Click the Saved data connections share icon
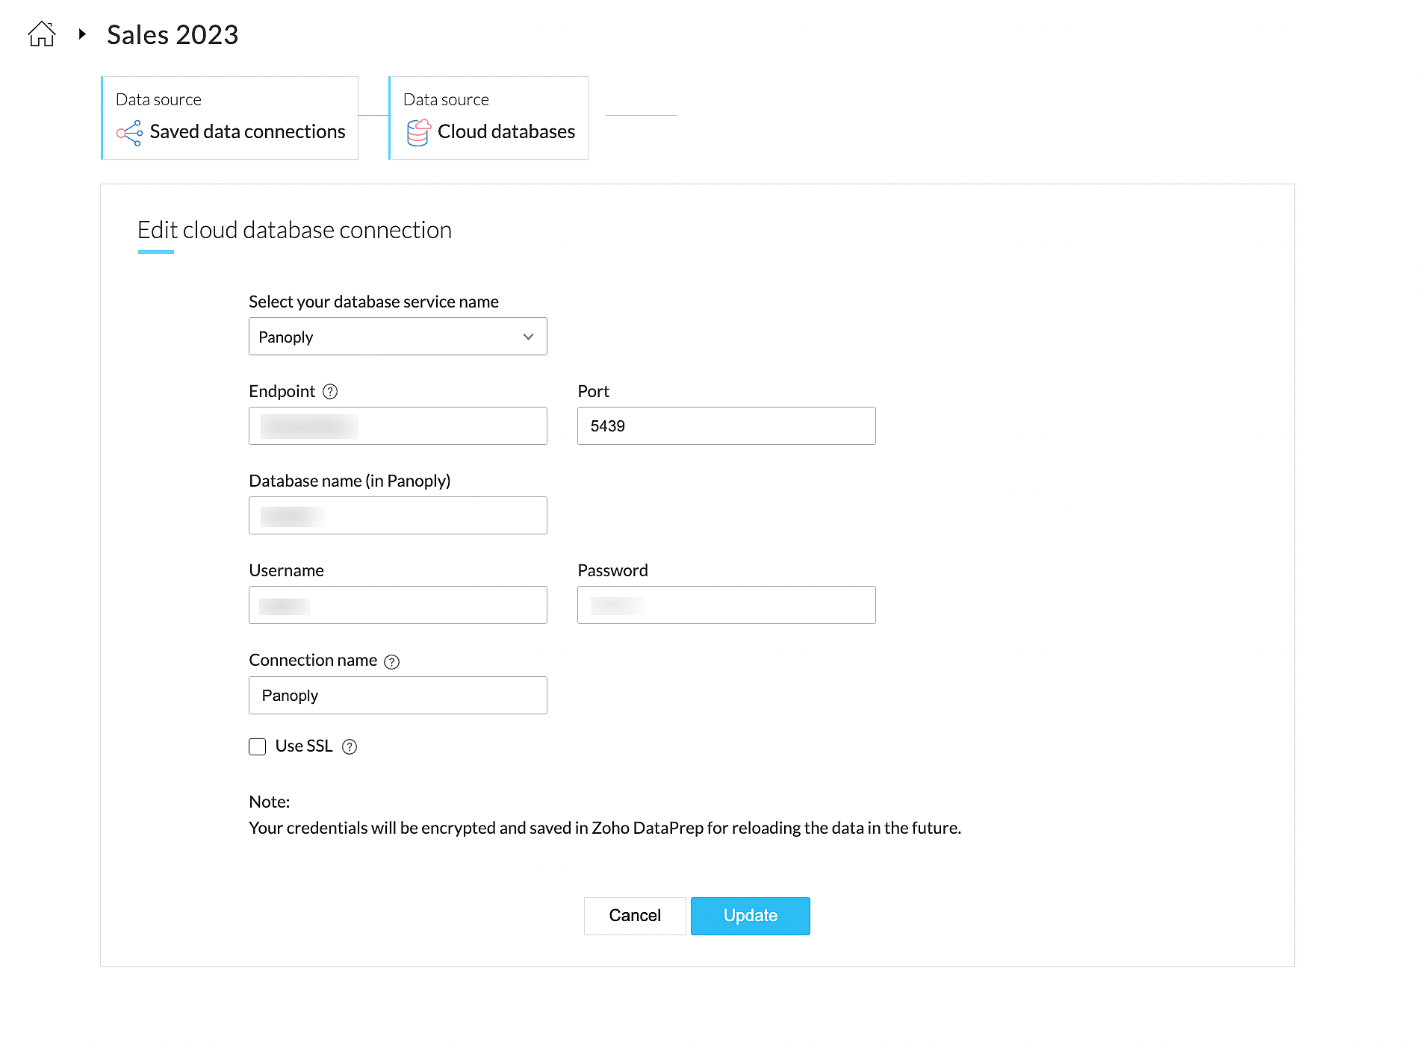The height and width of the screenshot is (1042, 1419). click(129, 133)
